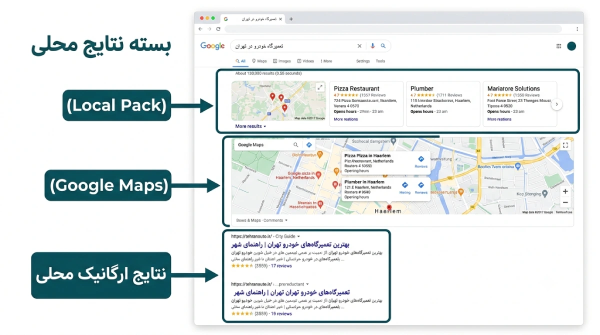
Task: Zoom in on the map
Action: (565, 191)
